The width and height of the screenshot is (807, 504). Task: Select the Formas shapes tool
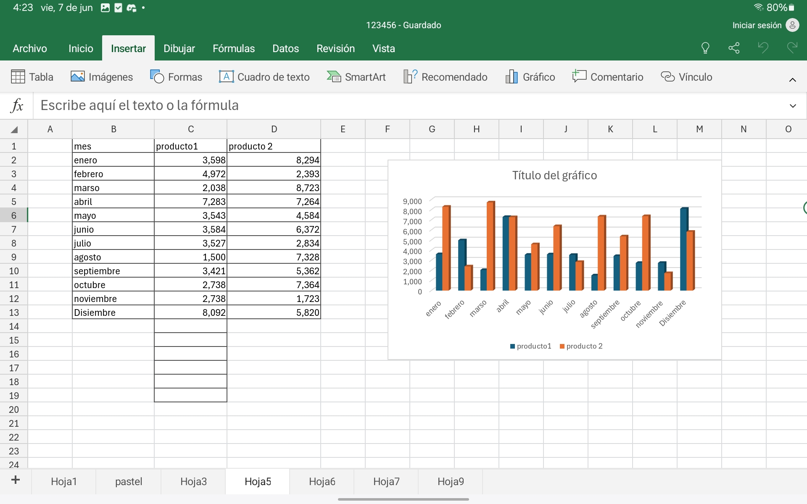(x=176, y=77)
